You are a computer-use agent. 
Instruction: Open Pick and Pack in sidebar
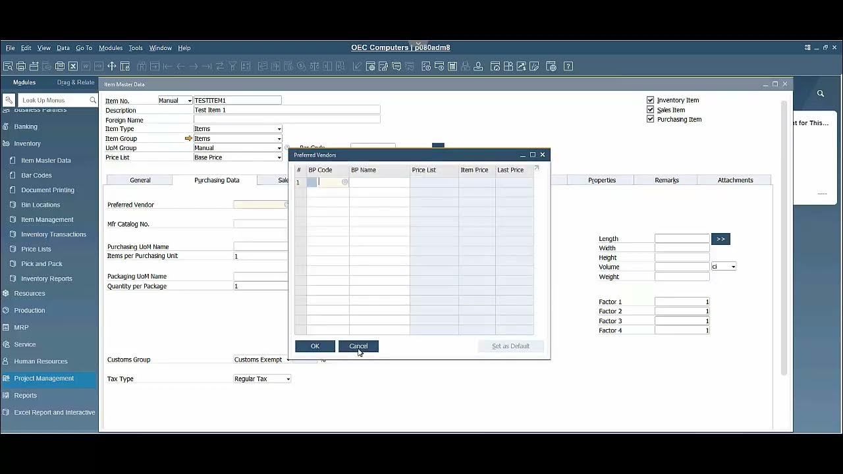coord(41,264)
